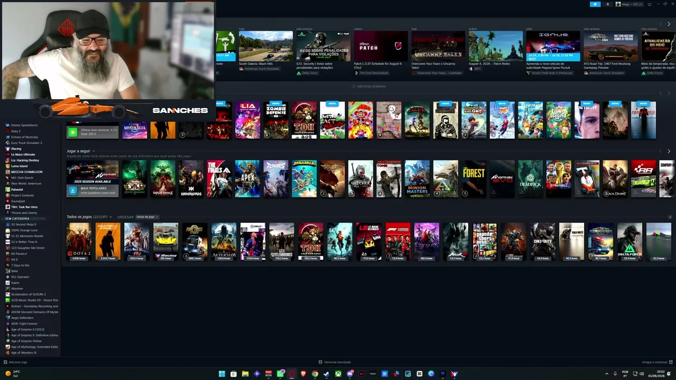Open Delta Force cover in all games
676x380 pixels.
630,242
